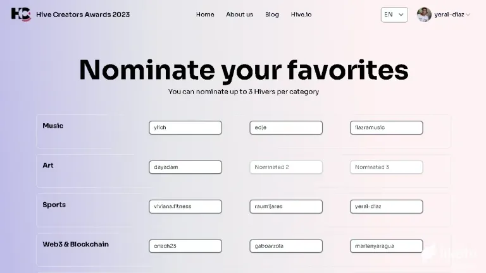
Task: Visit the Blog link
Action: click(272, 15)
